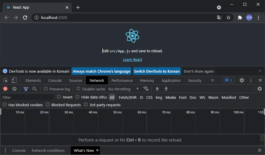
Task: Open the Security tab
Action: pyautogui.click(x=195, y=80)
